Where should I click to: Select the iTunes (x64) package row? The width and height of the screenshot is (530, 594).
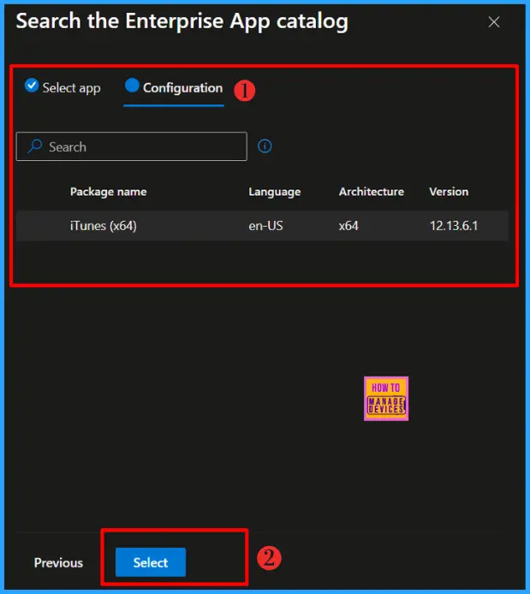[262, 226]
